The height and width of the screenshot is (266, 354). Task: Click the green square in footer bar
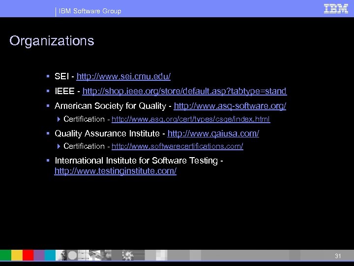point(5,255)
